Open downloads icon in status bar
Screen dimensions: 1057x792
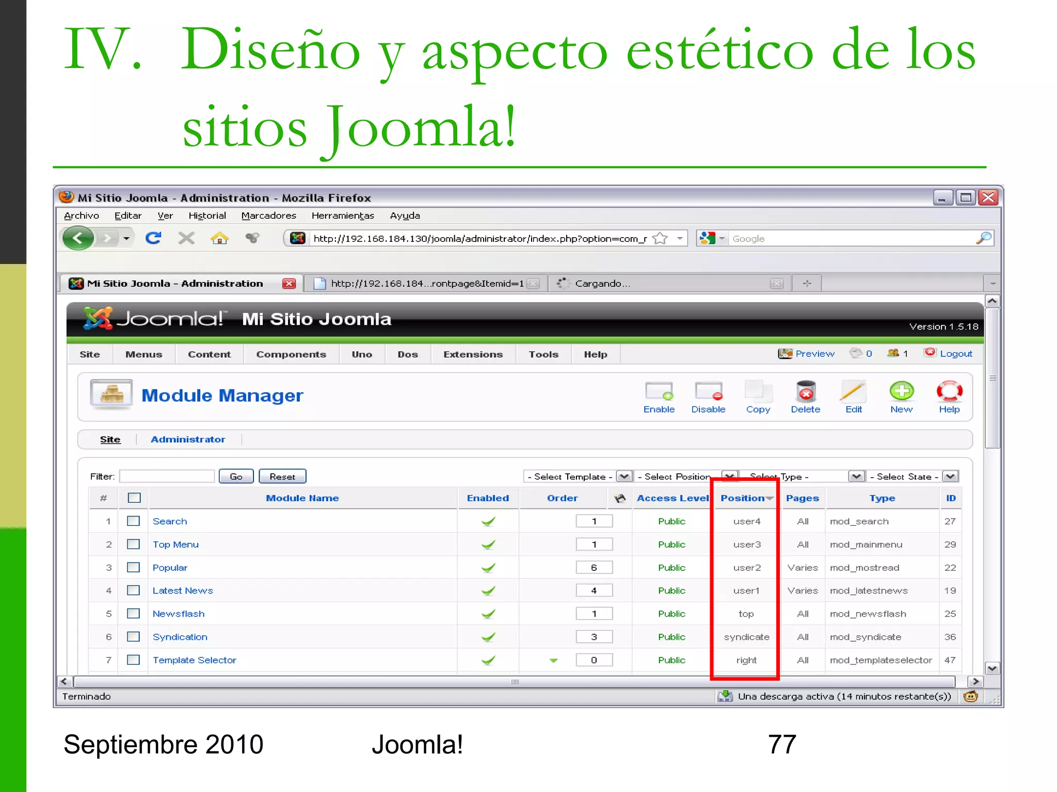click(x=725, y=696)
